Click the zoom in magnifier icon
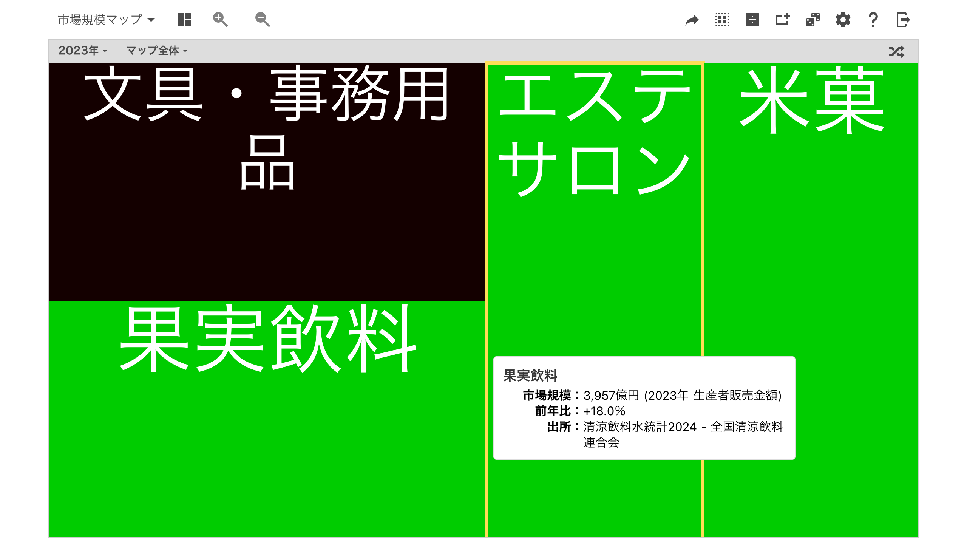This screenshot has width=967, height=544. point(220,20)
